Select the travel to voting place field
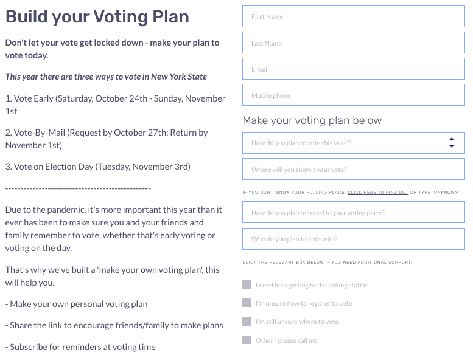The height and width of the screenshot is (358, 473). pyautogui.click(x=354, y=213)
